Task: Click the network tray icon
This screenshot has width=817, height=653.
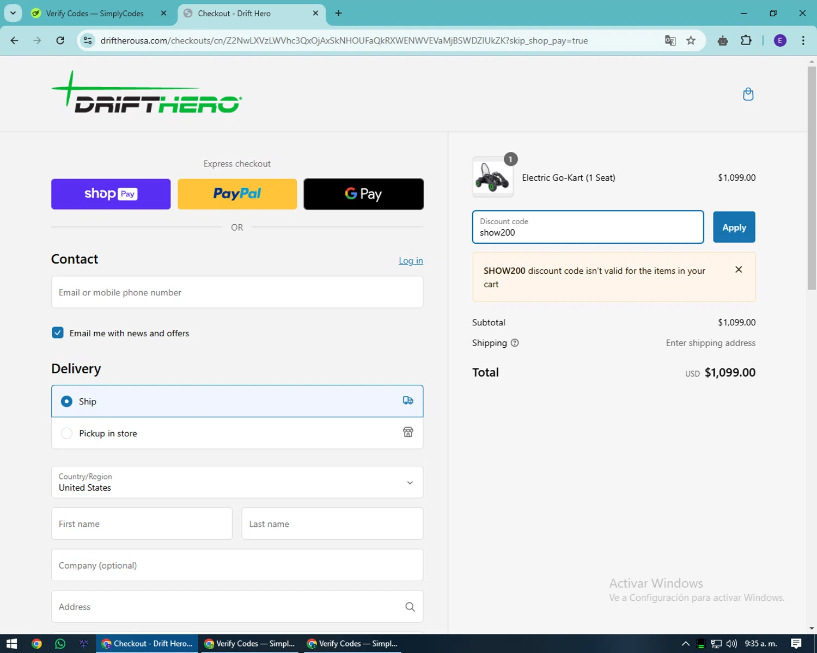Action: tap(716, 644)
